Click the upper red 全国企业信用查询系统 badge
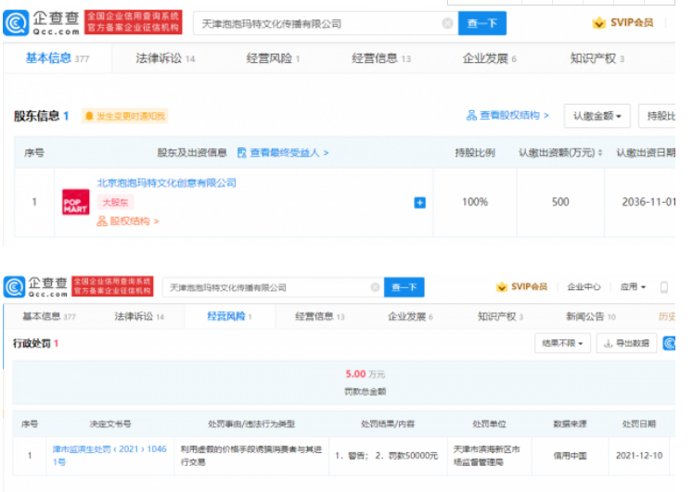The width and height of the screenshot is (693, 492). coord(133,22)
